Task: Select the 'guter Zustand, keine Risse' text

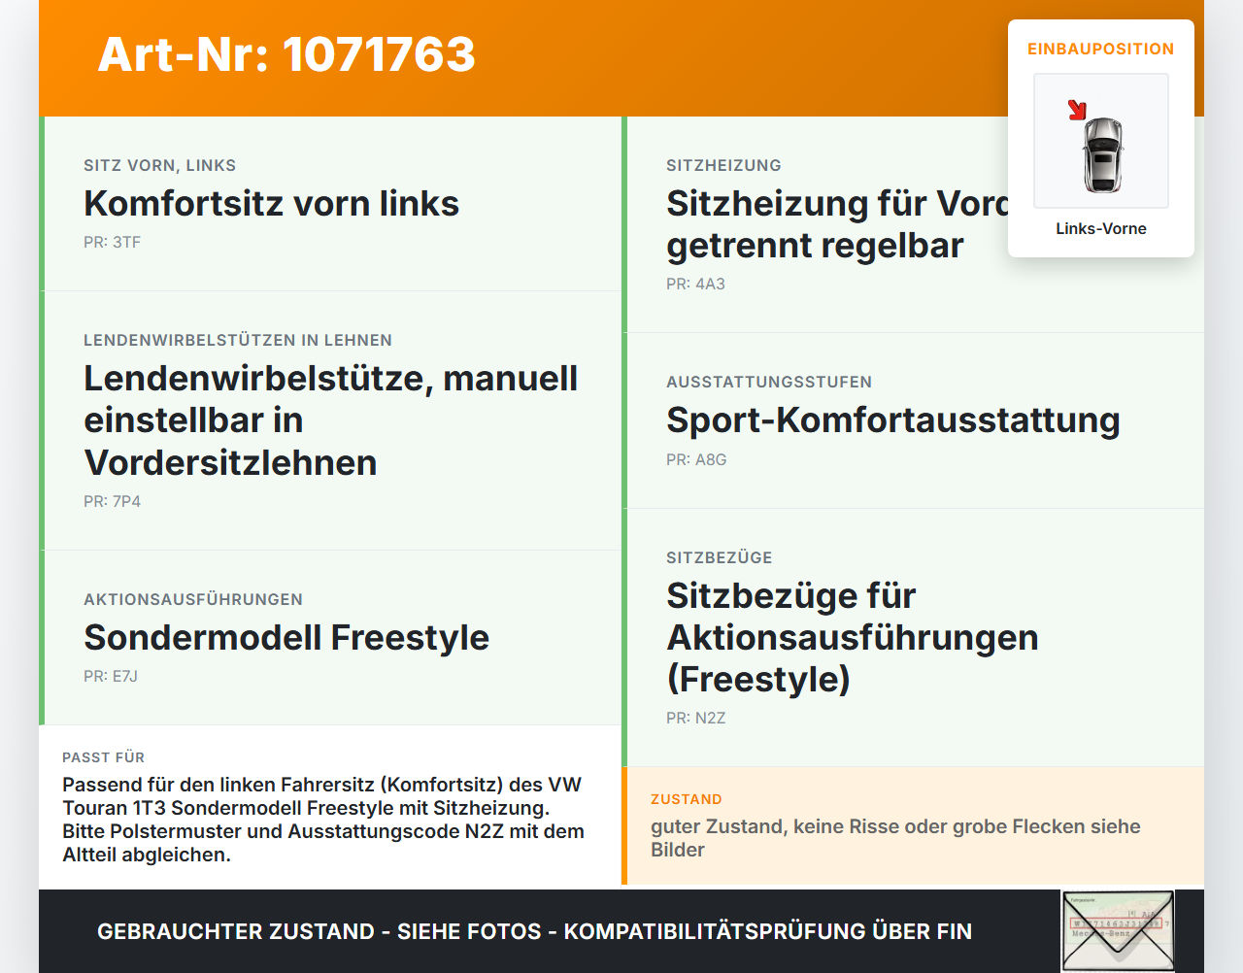Action: point(895,838)
